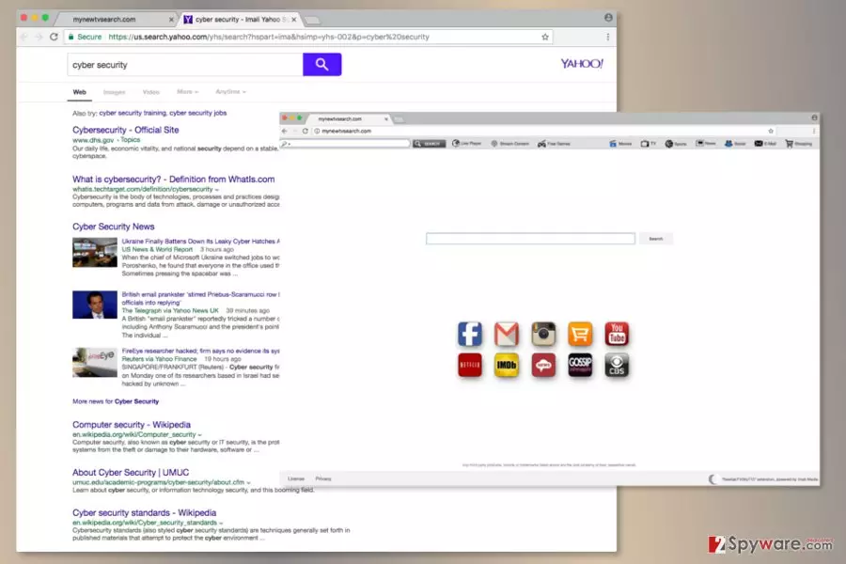Image resolution: width=846 pixels, height=564 pixels.
Task: Open the YouTube shortcut icon
Action: coord(617,334)
